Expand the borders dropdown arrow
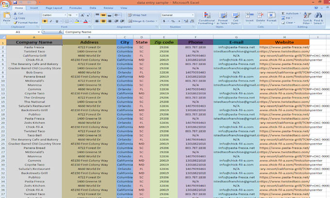 (x=71, y=21)
